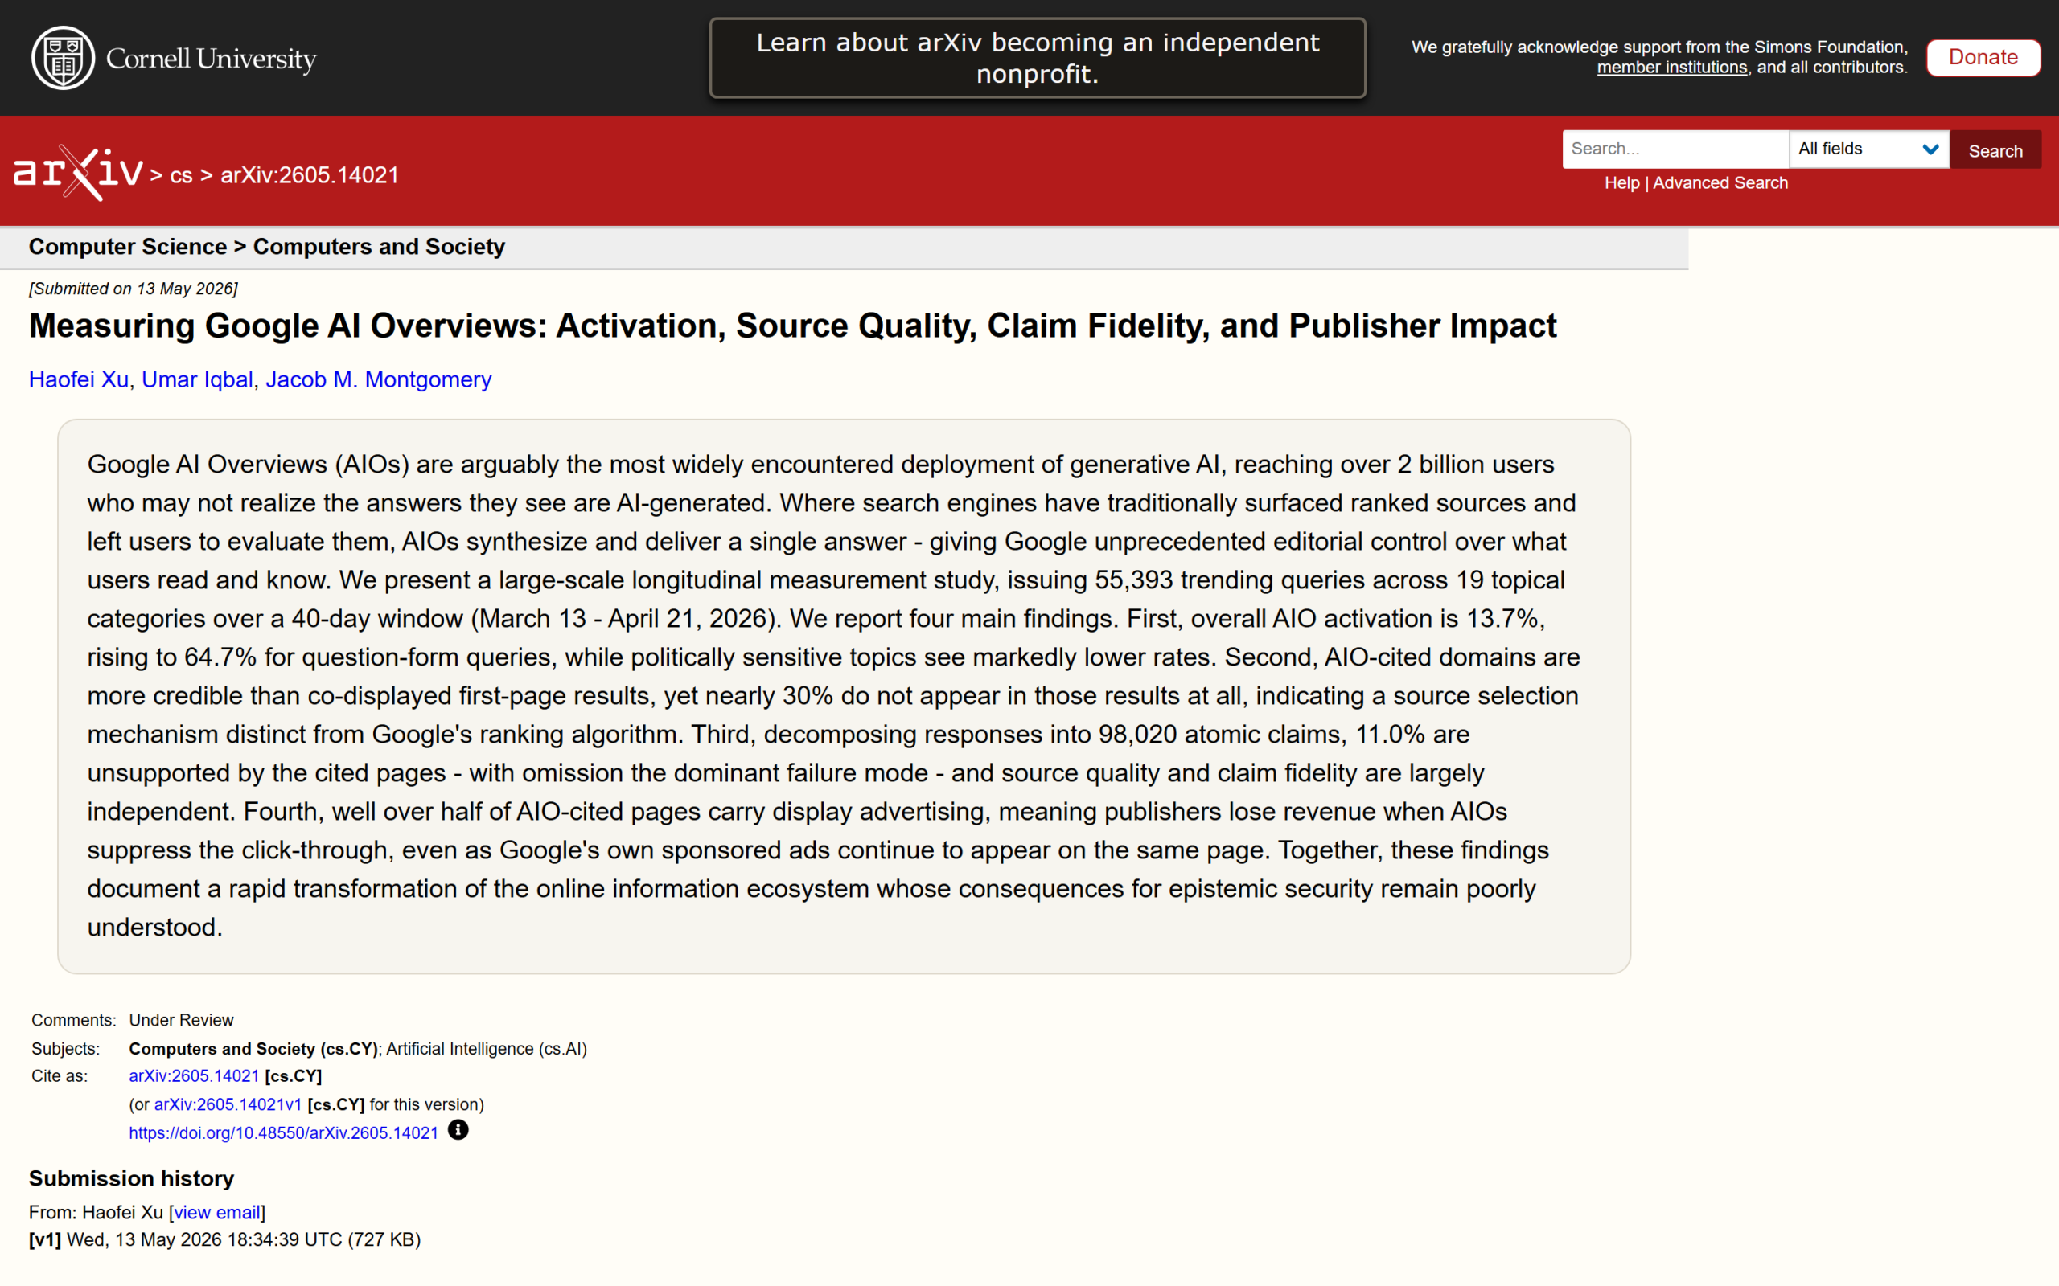Click the abstract text block

click(x=844, y=696)
